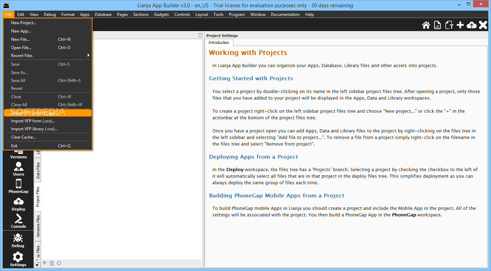Open the Database menu
This screenshot has height=271, width=491.
click(x=103, y=15)
